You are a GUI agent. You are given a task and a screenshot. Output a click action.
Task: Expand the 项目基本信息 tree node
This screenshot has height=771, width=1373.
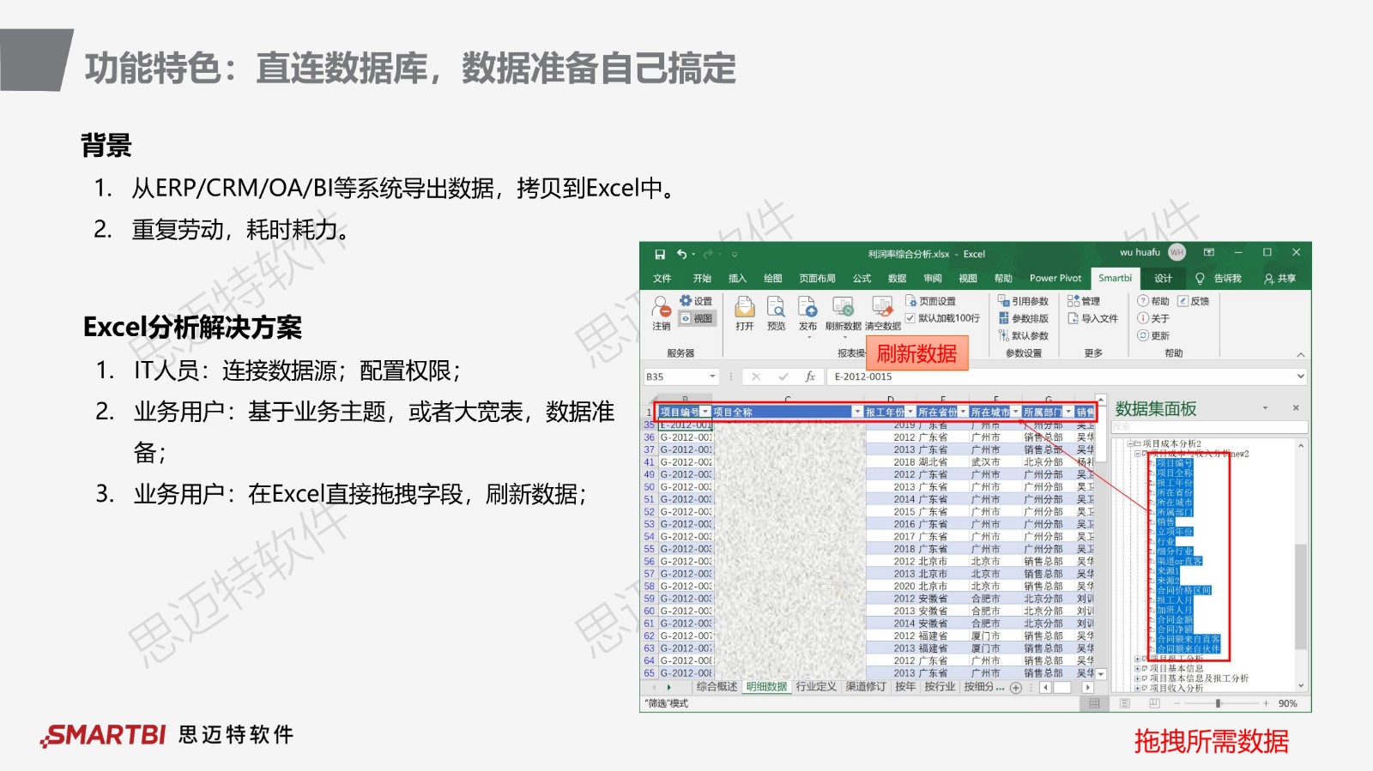coord(1137,669)
